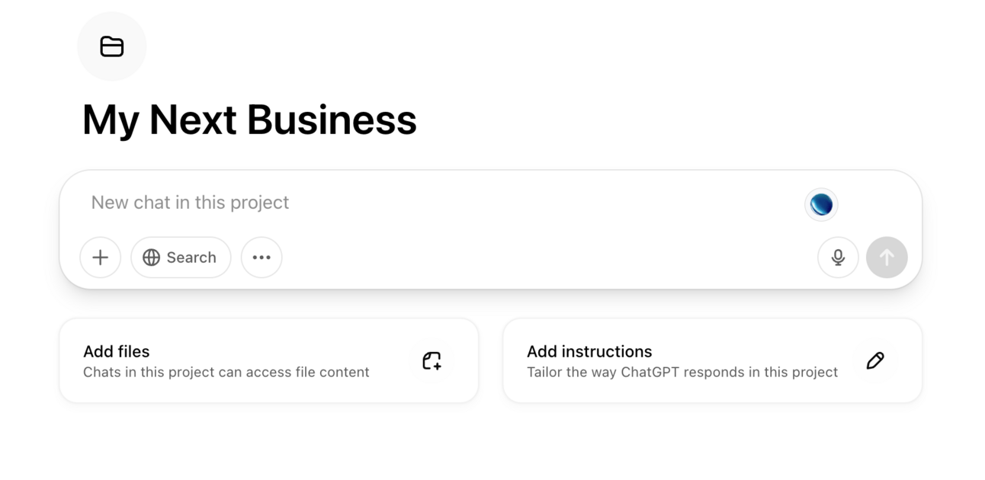Screen dimensions: 985x480
Task: Open the plus attachment menu
Action: click(100, 258)
